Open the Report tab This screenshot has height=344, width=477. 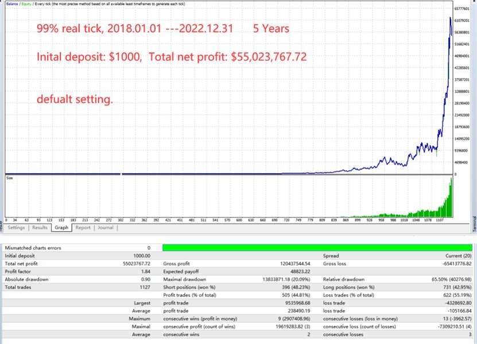(x=83, y=228)
